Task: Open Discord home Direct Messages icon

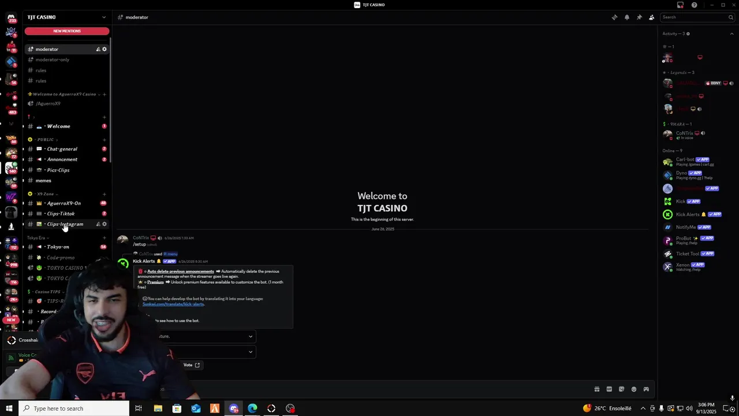Action: [11, 18]
